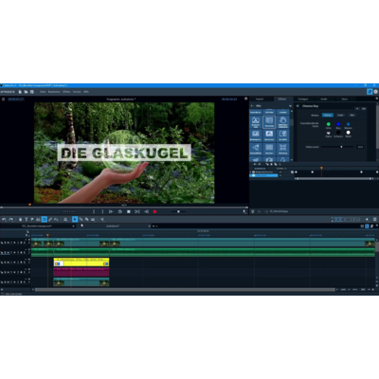Open the Datei menu
This screenshot has height=379, width=379.
tap(43, 92)
